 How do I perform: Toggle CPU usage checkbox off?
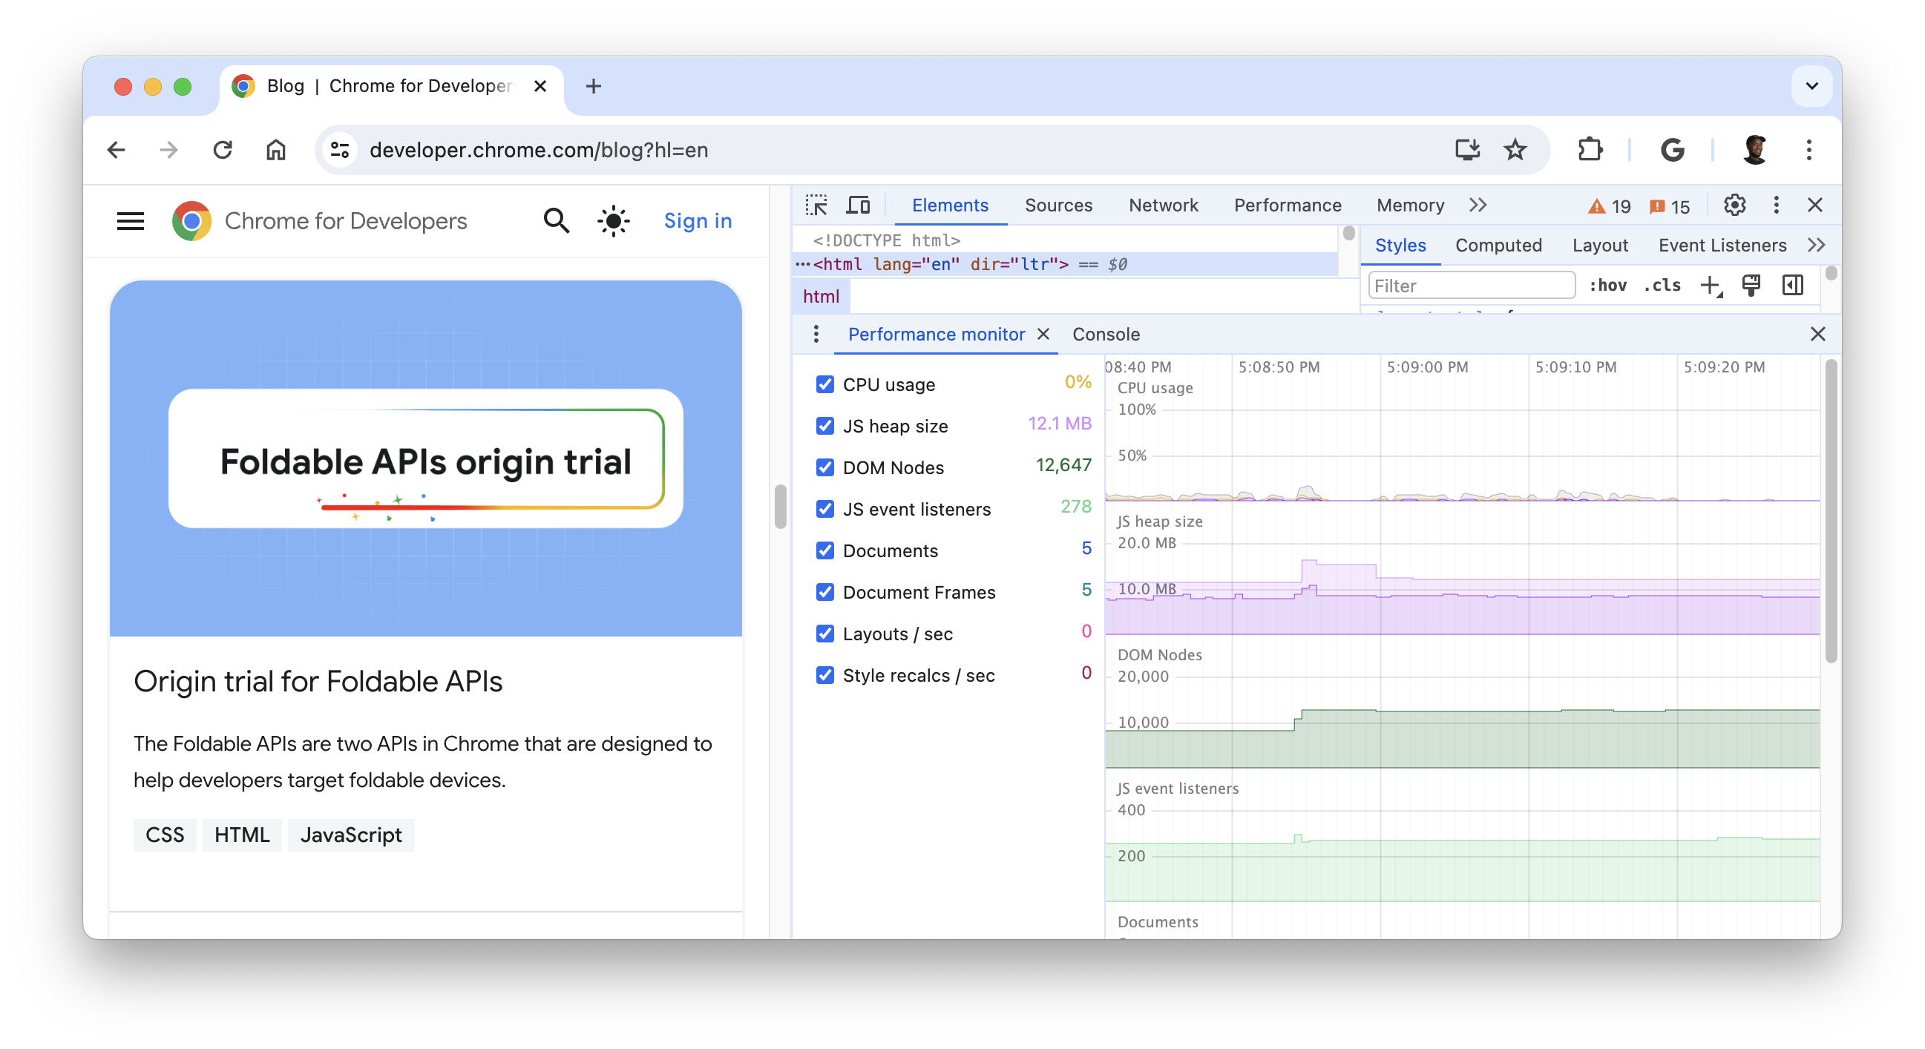824,384
